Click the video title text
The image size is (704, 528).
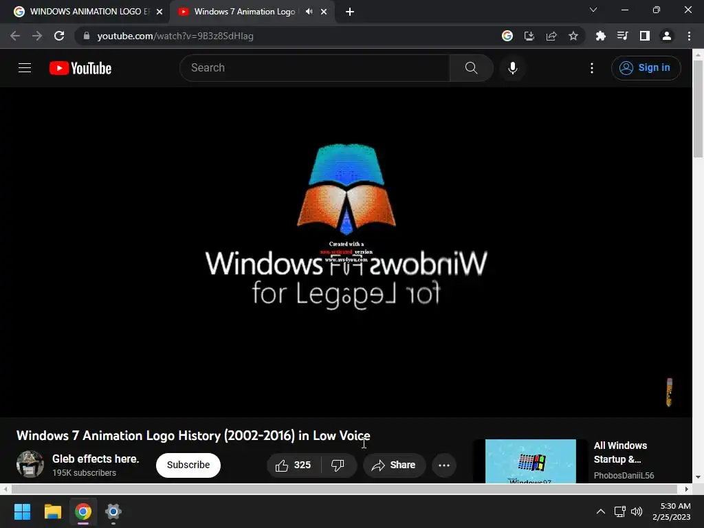tap(193, 435)
